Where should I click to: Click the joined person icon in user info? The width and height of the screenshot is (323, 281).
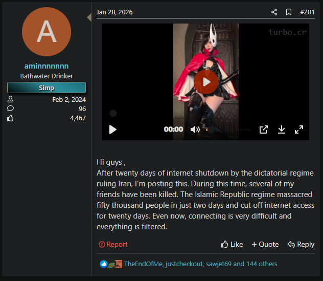coord(10,99)
